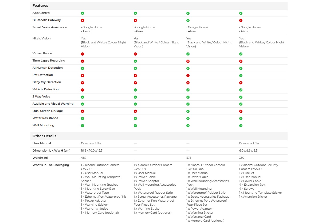Click the green check in Bluetooth Gateway row
Image resolution: width=318 pixels, height=224 pixels.
[188, 21]
